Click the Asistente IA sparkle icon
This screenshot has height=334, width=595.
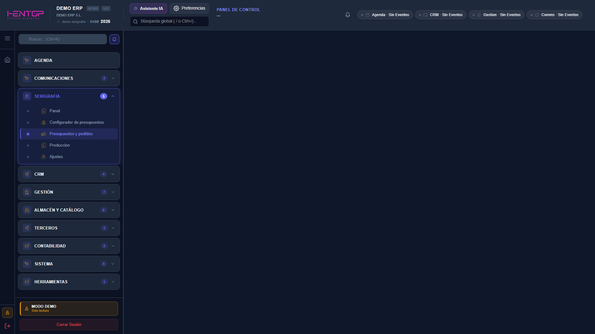coord(135,8)
